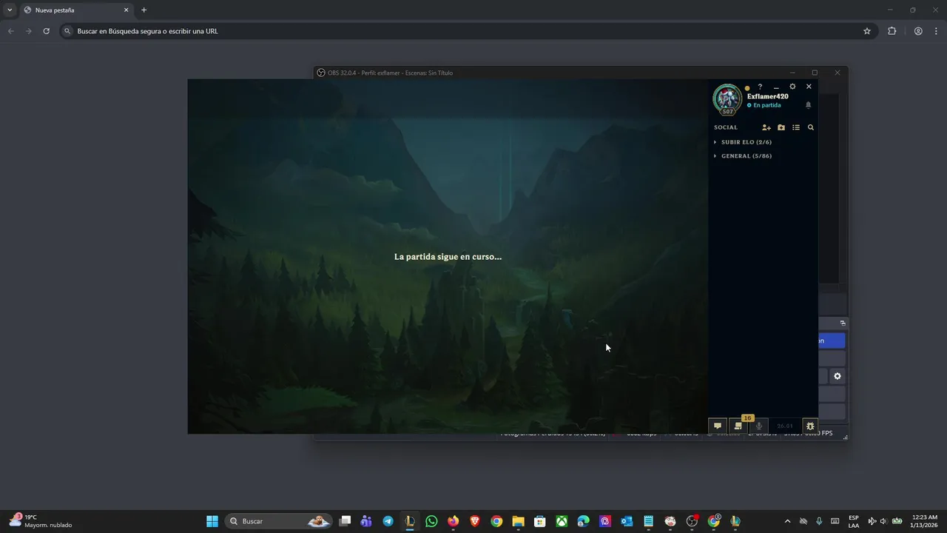This screenshot has width=947, height=533.
Task: Open the Chrome profile icon
Action: [918, 31]
